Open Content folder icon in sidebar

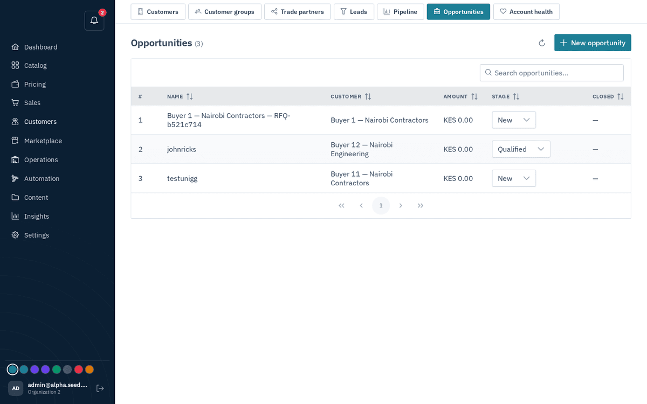(x=15, y=197)
